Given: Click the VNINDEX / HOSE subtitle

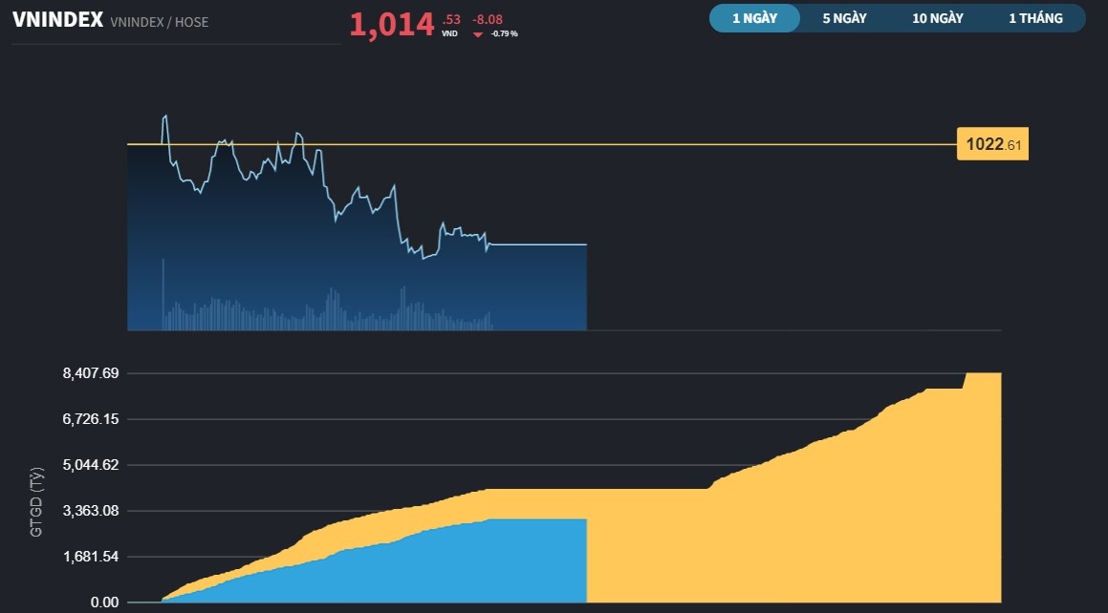Looking at the screenshot, I should 159,22.
